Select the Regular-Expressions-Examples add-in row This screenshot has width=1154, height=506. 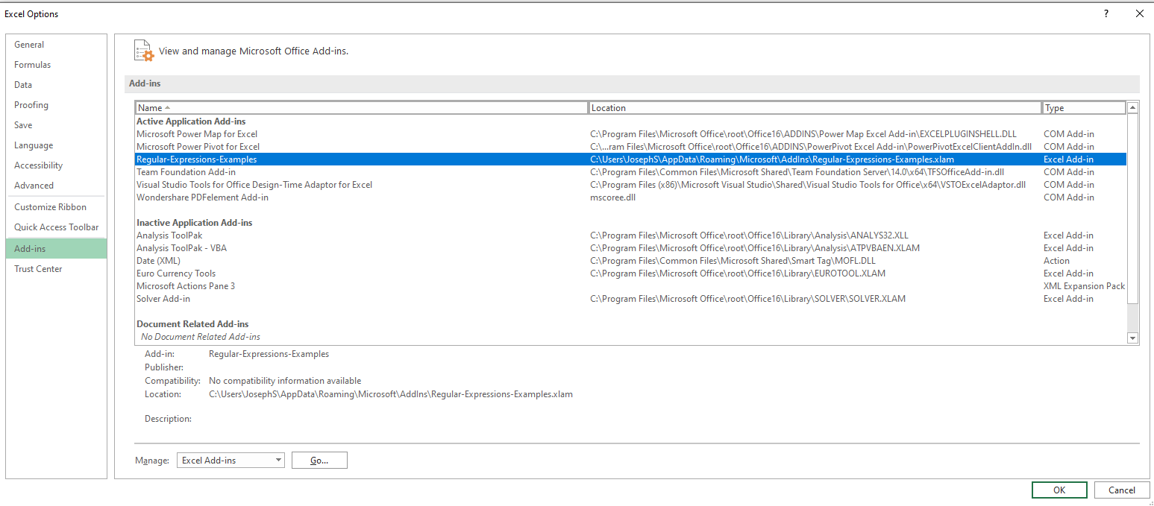click(x=630, y=159)
